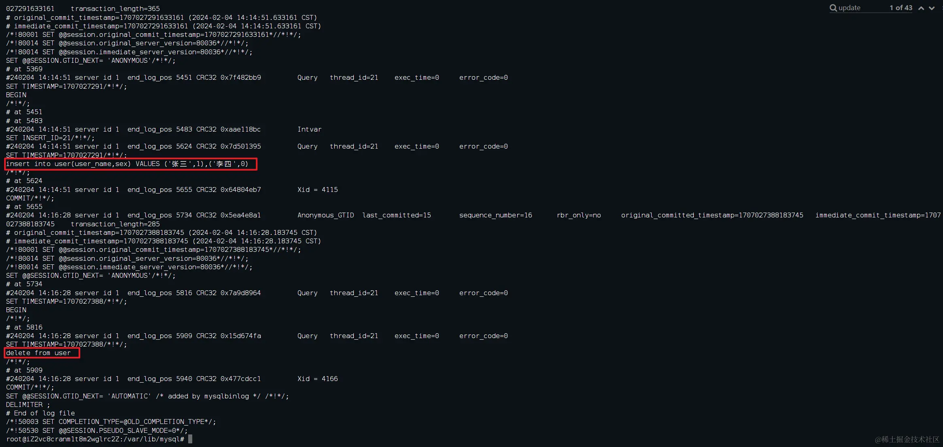The image size is (943, 447).
Task: Place cursor at the shell prompt cursor block
Action: coord(190,439)
